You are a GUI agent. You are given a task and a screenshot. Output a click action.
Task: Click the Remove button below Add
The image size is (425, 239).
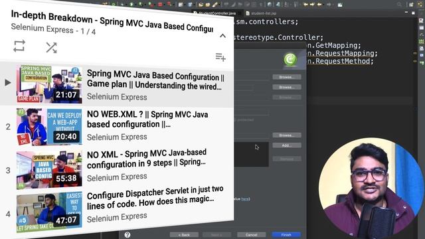point(287,159)
